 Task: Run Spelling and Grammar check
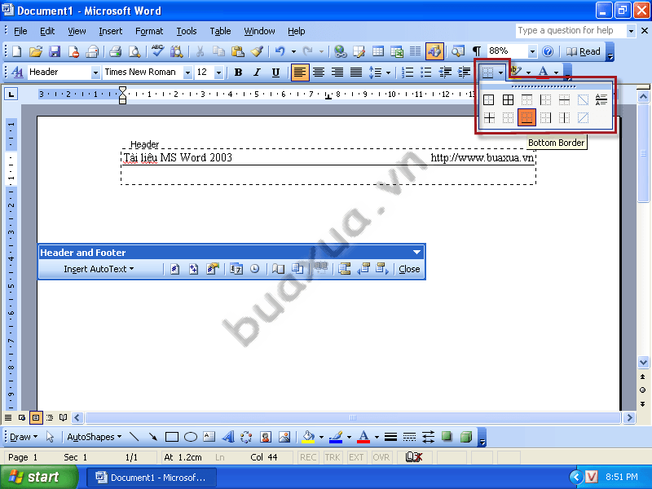click(157, 51)
